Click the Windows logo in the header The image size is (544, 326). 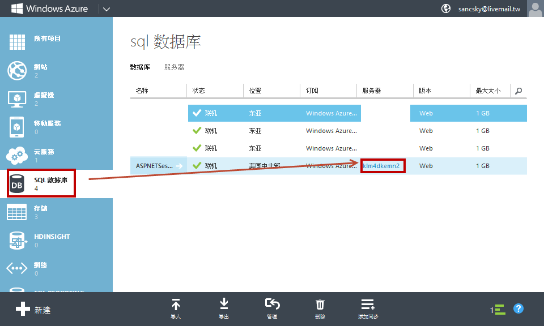(x=17, y=8)
